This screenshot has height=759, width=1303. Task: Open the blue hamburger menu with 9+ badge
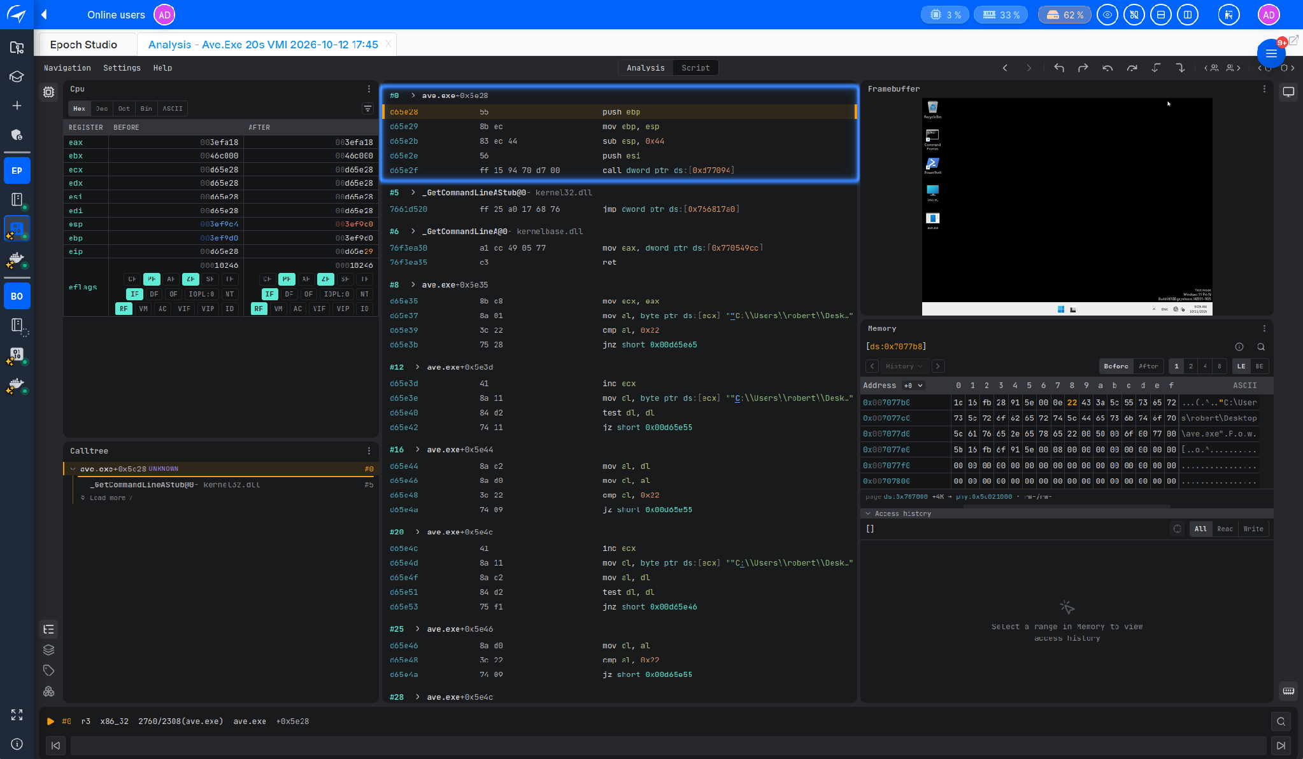pos(1271,53)
